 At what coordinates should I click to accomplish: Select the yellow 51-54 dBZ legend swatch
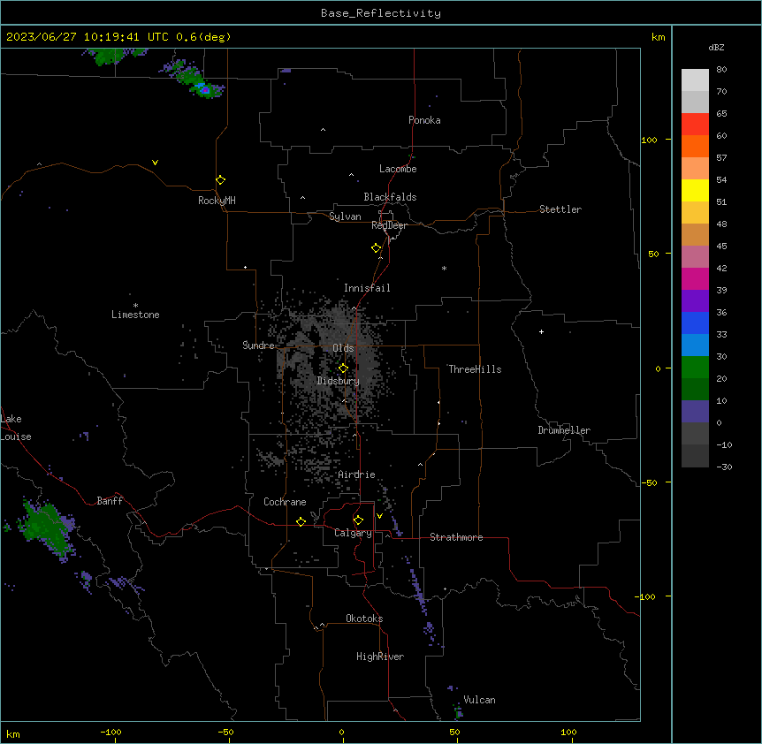(x=695, y=190)
